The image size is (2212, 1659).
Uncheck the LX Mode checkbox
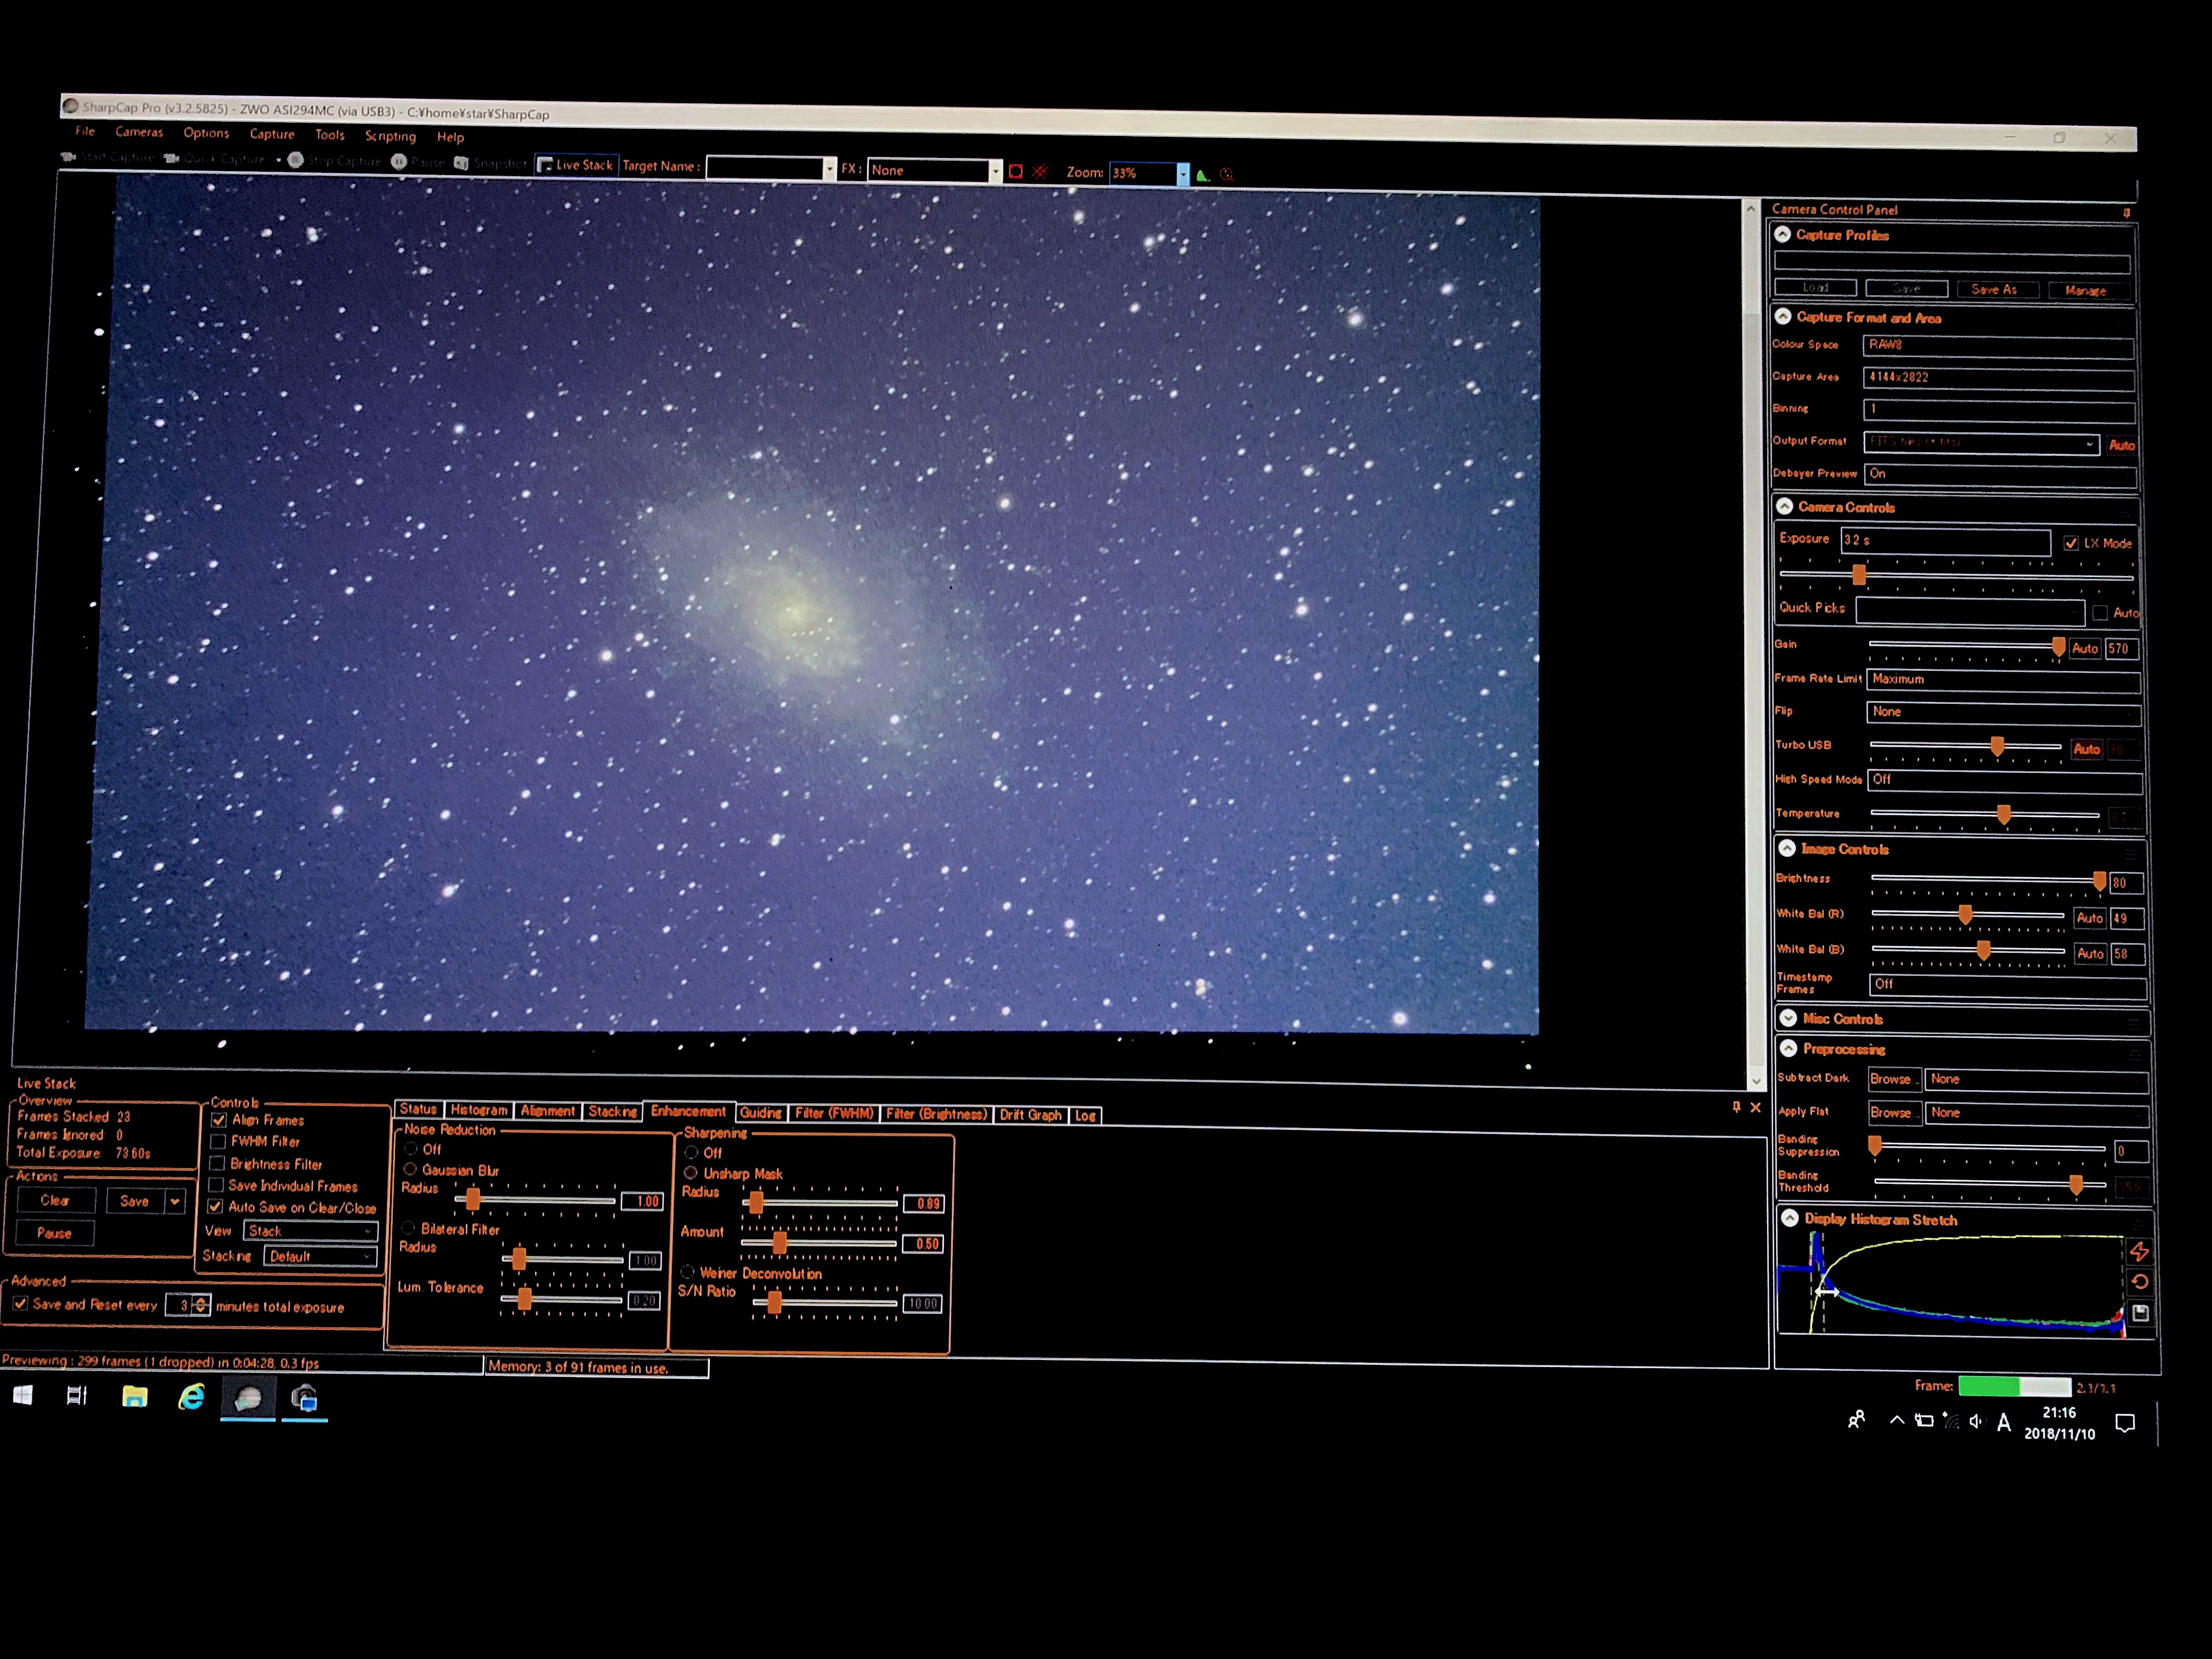(x=2071, y=543)
